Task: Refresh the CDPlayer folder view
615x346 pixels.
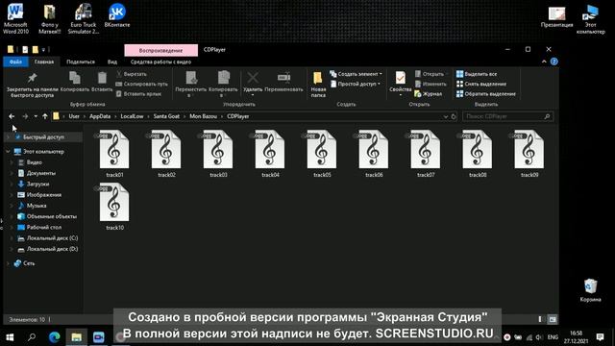Action: coord(454,116)
